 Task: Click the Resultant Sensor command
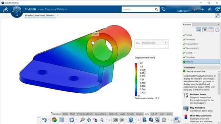point(198,94)
